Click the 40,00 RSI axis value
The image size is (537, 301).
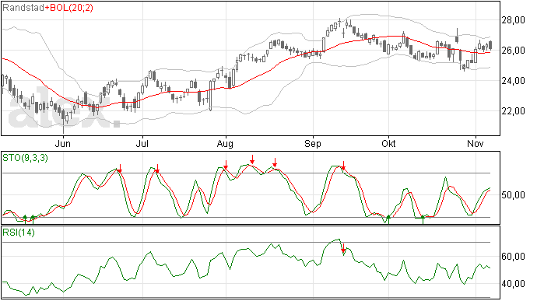pyautogui.click(x=513, y=284)
